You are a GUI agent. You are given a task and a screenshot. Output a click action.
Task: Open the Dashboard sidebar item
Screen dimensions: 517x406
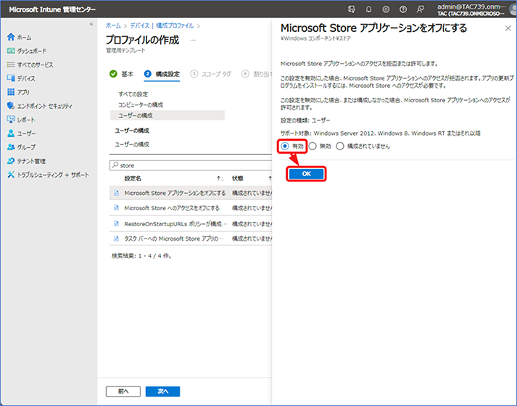26,51
